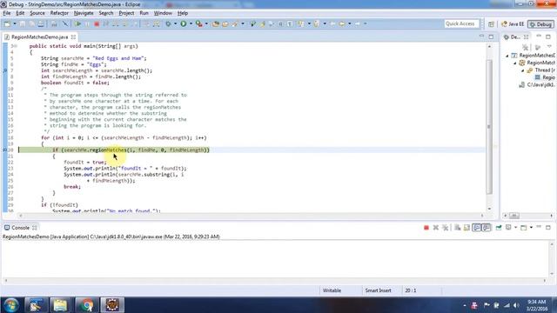Viewport: 557px width, 313px height.
Task: Open the Edit menu
Action: (20, 13)
